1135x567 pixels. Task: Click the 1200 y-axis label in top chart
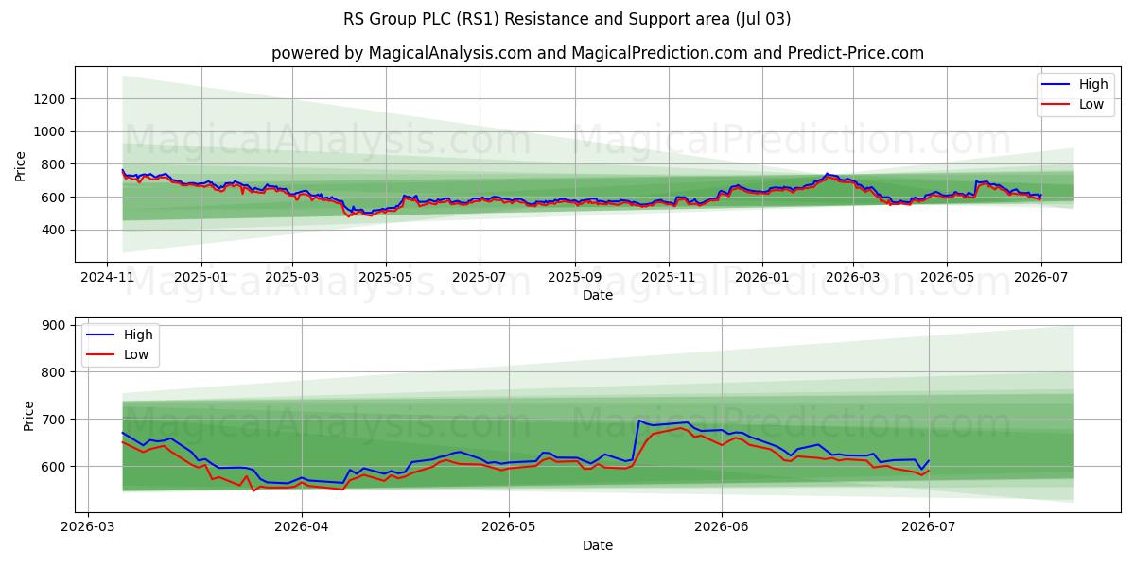point(51,99)
